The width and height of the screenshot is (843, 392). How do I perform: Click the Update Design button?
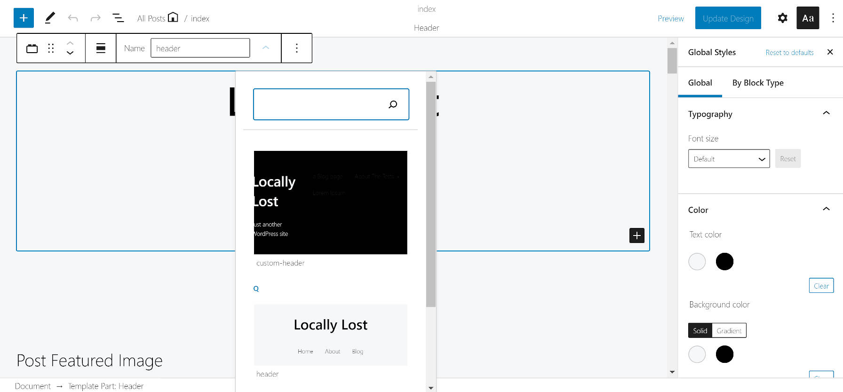click(x=728, y=18)
